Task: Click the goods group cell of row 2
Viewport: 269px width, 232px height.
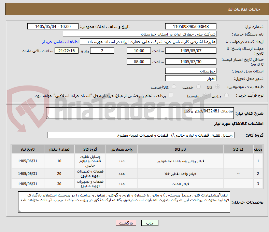Action: coord(90,174)
